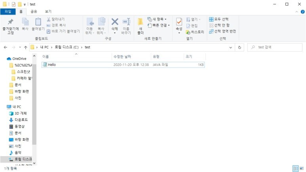Switch to the 공유 share tab
Image resolution: width=306 pixels, height=172 pixels.
[34, 11]
